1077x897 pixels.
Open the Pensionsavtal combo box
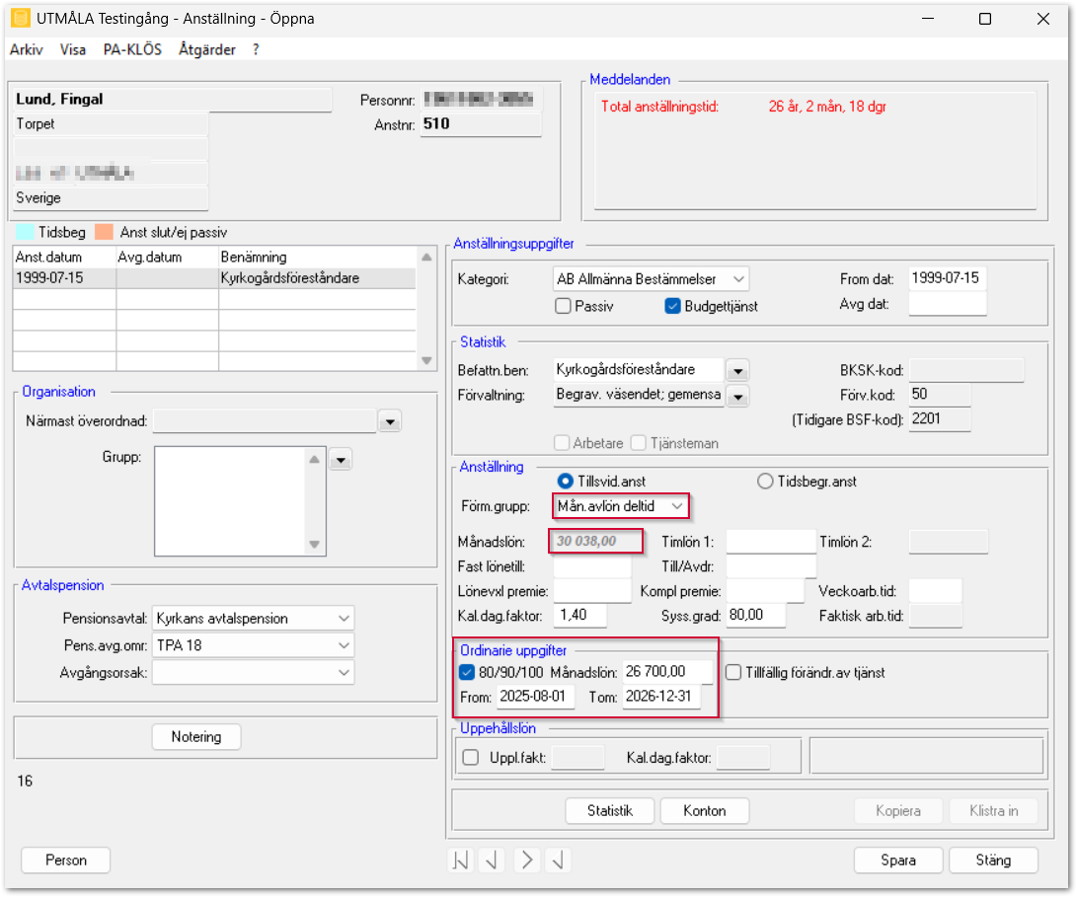(343, 619)
